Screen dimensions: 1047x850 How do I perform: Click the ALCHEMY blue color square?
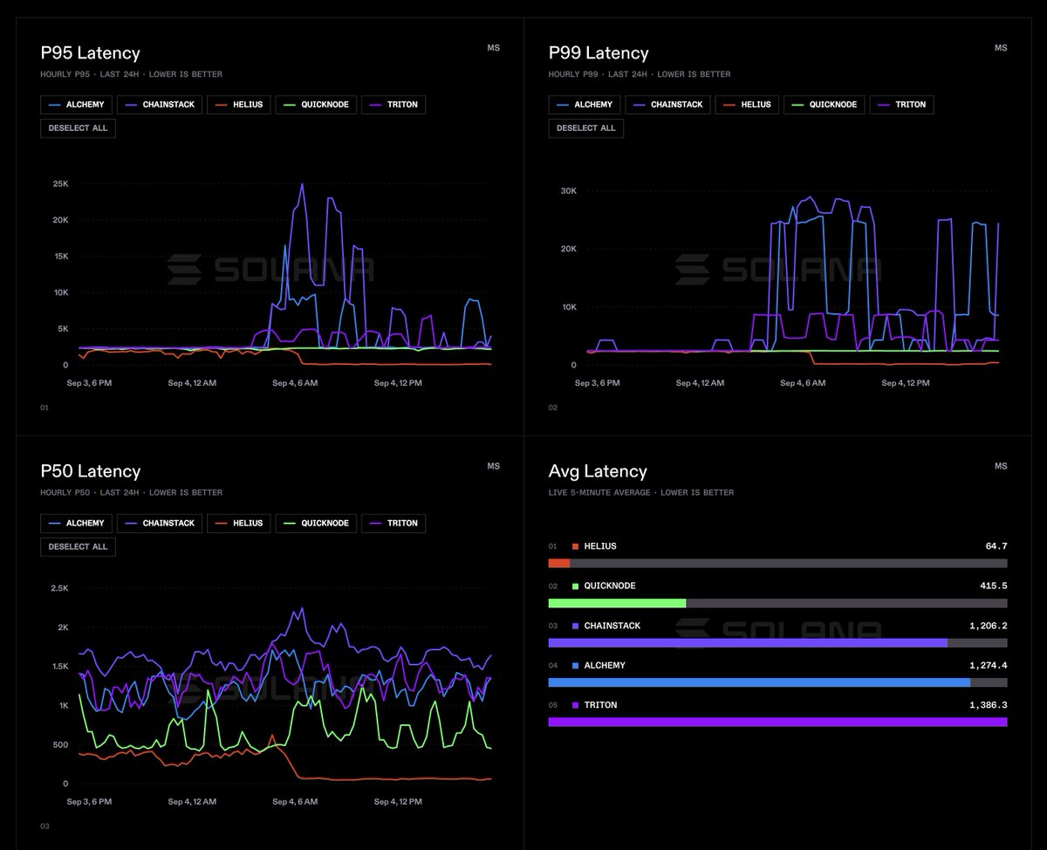coord(576,666)
